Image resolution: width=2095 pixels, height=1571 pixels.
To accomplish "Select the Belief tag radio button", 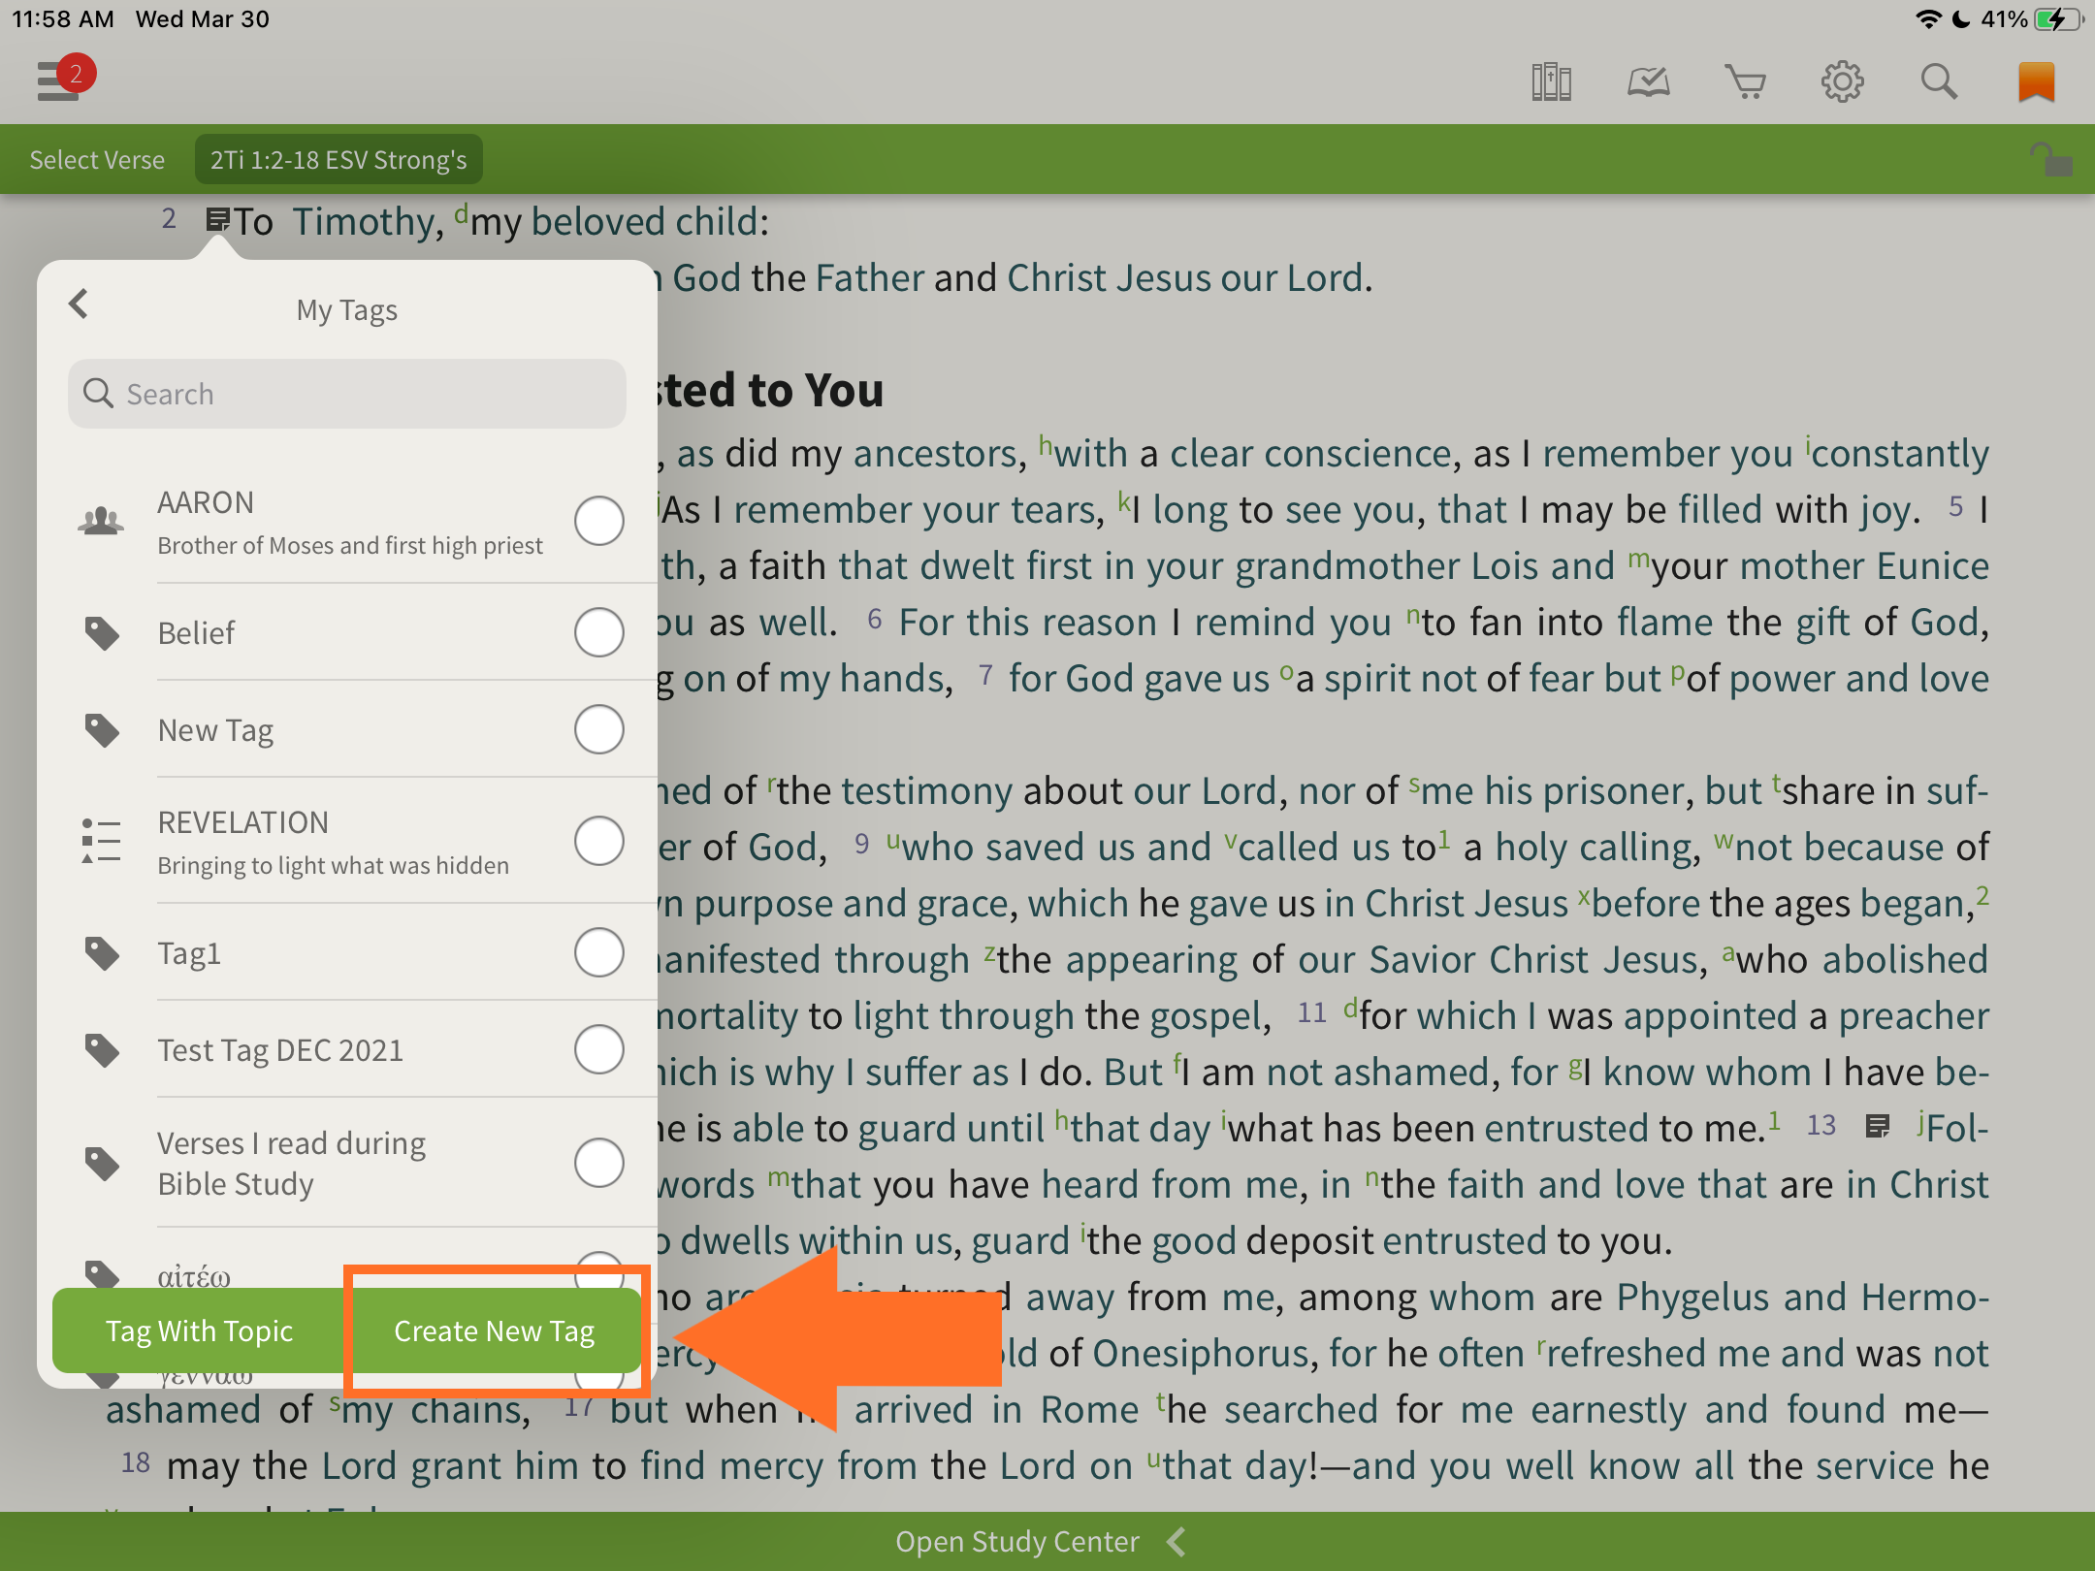I will [x=598, y=632].
